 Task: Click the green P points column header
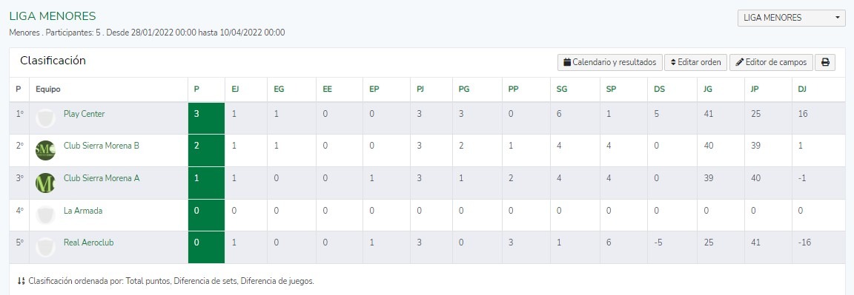[x=196, y=89]
